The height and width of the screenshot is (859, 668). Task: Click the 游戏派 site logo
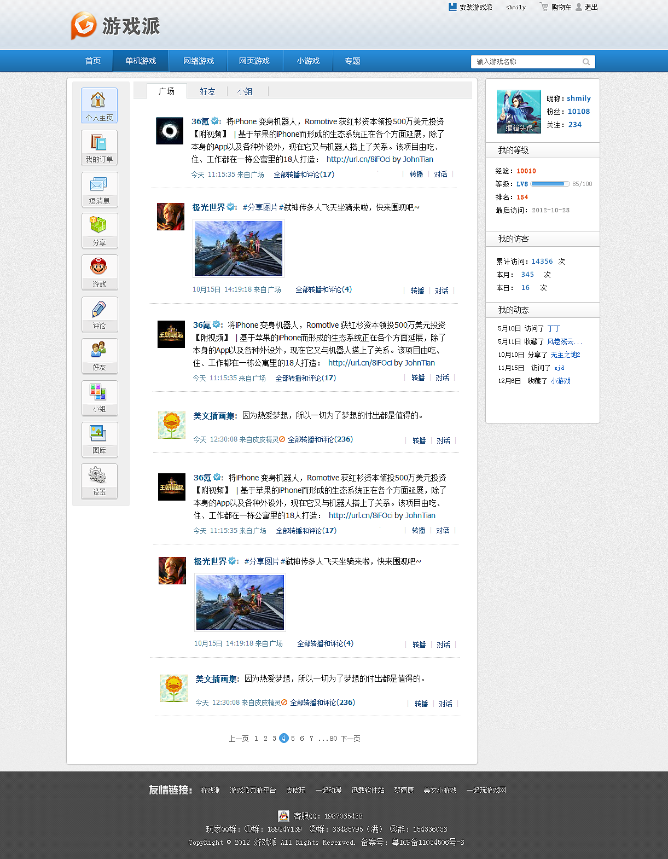pyautogui.click(x=115, y=26)
